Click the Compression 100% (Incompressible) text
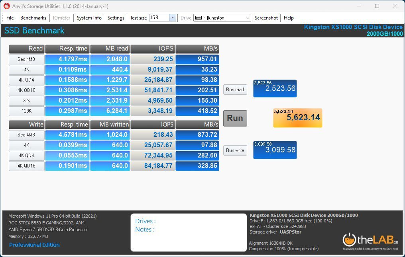This screenshot has height=257, width=405. (283, 249)
